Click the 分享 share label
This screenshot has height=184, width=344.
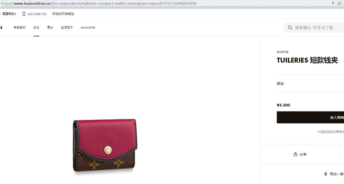coord(303,155)
